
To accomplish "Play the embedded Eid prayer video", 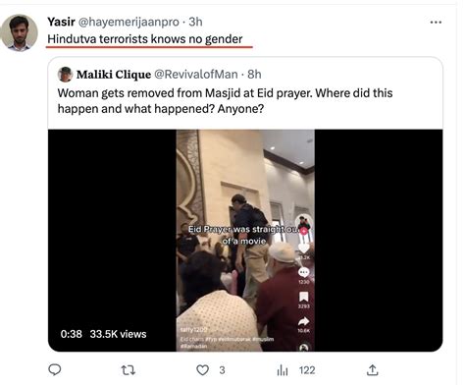I will coord(245,241).
